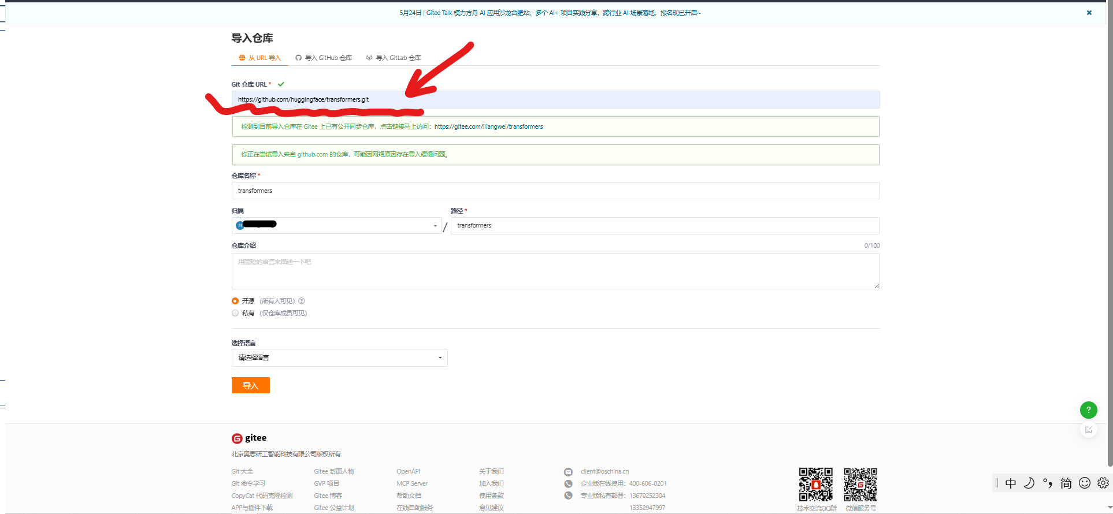This screenshot has height=514, width=1113.
Task: Open Gitee 博客 footer link
Action: pos(328,496)
